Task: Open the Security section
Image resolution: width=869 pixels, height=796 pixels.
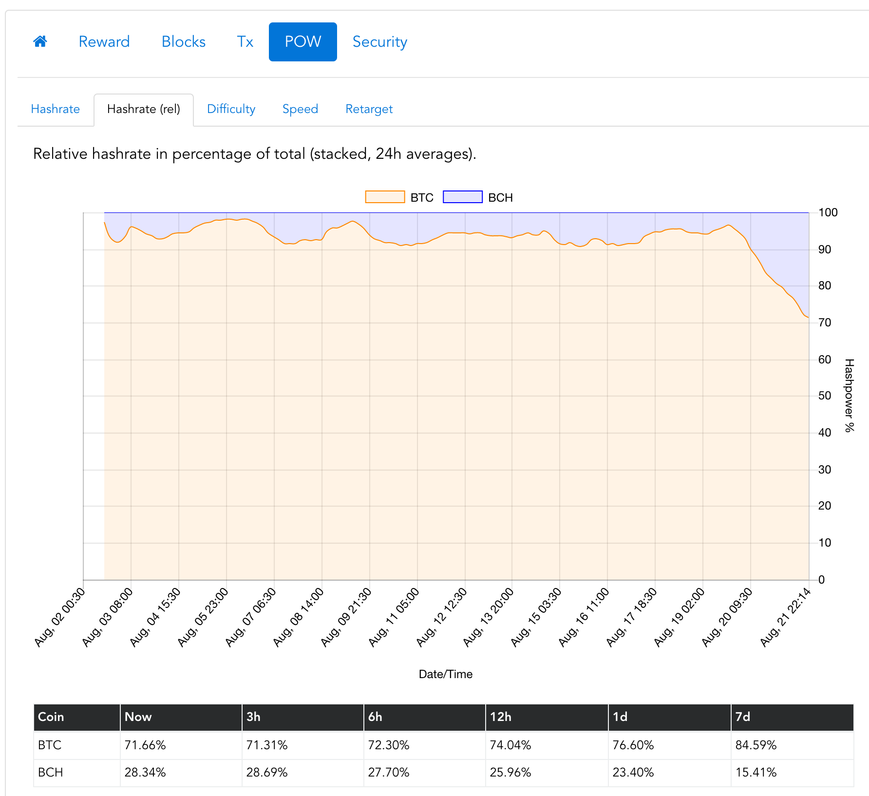Action: (380, 41)
